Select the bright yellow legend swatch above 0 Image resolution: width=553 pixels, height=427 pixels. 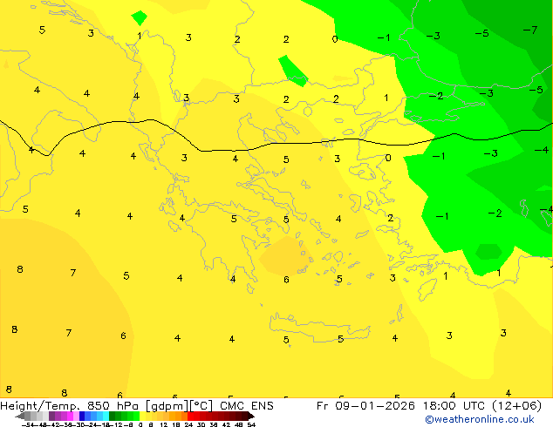[142, 417]
